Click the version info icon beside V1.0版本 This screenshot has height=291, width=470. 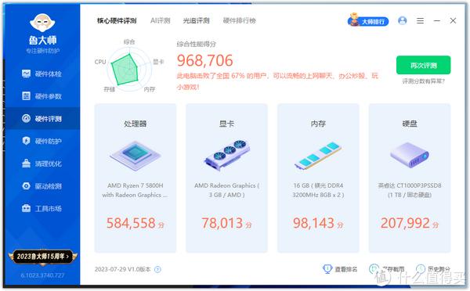[157, 269]
